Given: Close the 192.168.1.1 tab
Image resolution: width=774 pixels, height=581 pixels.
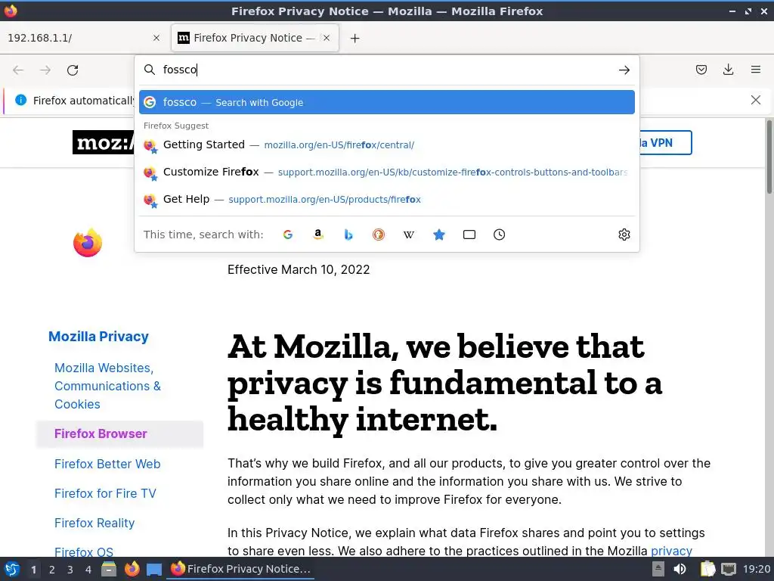Looking at the screenshot, I should point(156,38).
